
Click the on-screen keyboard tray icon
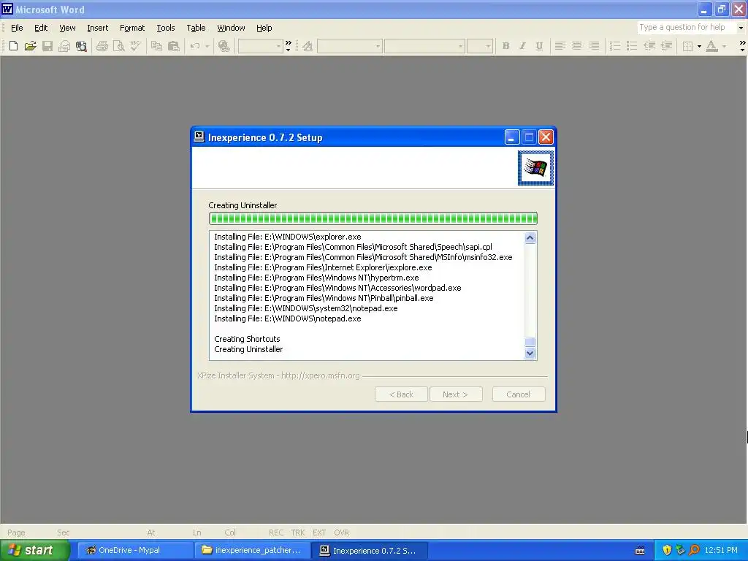tap(640, 551)
